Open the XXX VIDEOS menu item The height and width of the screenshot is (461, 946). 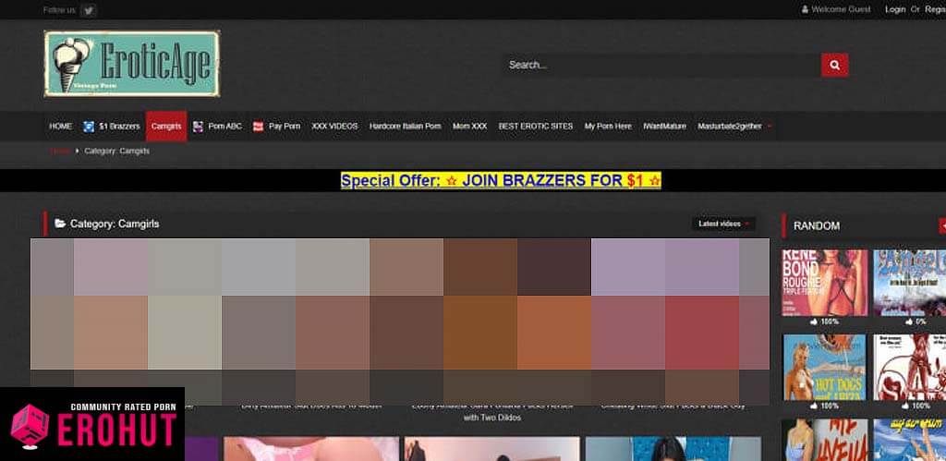pyautogui.click(x=334, y=127)
